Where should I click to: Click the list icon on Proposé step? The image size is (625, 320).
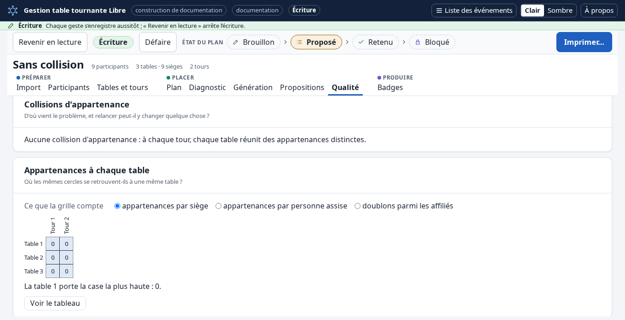(299, 42)
